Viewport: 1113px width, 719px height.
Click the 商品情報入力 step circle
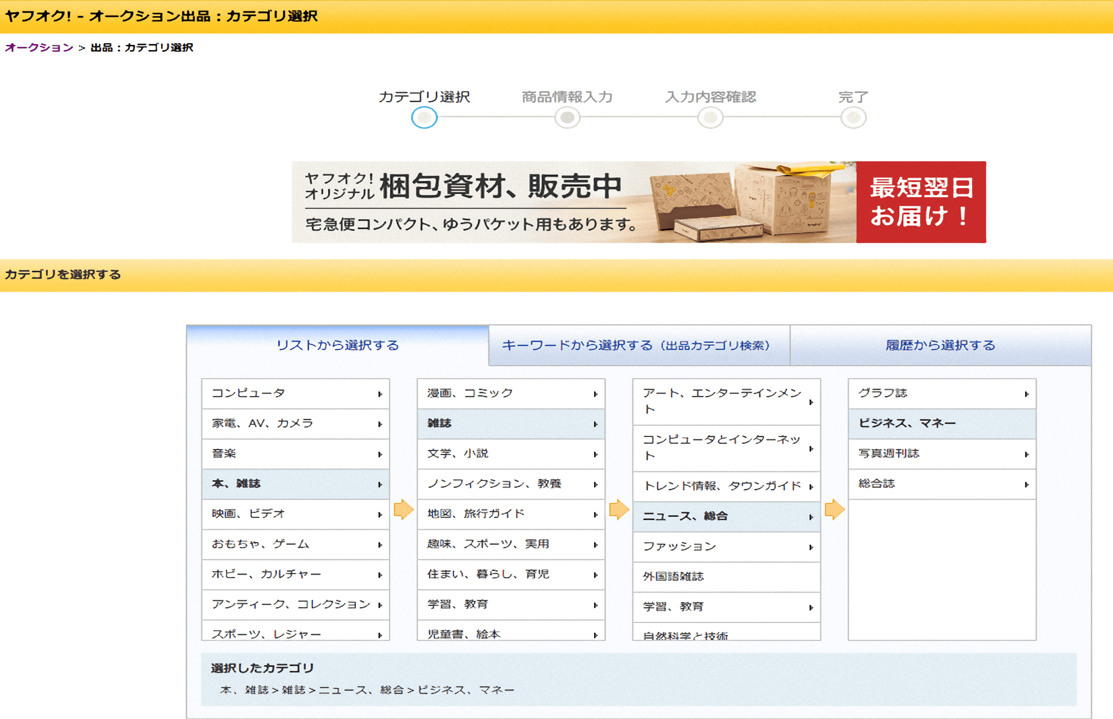[x=567, y=117]
